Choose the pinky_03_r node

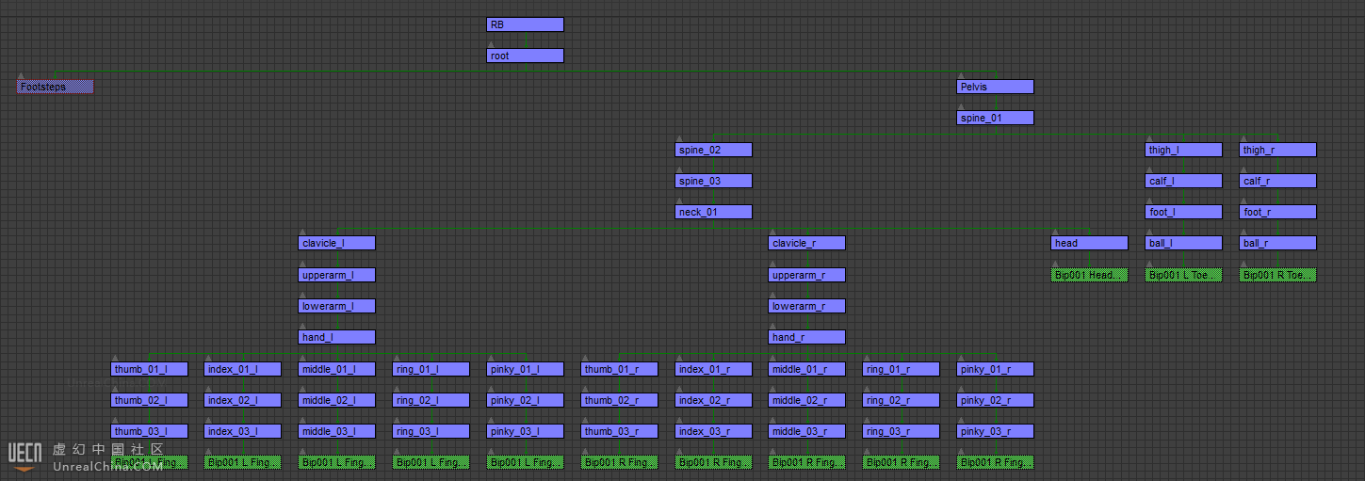995,431
